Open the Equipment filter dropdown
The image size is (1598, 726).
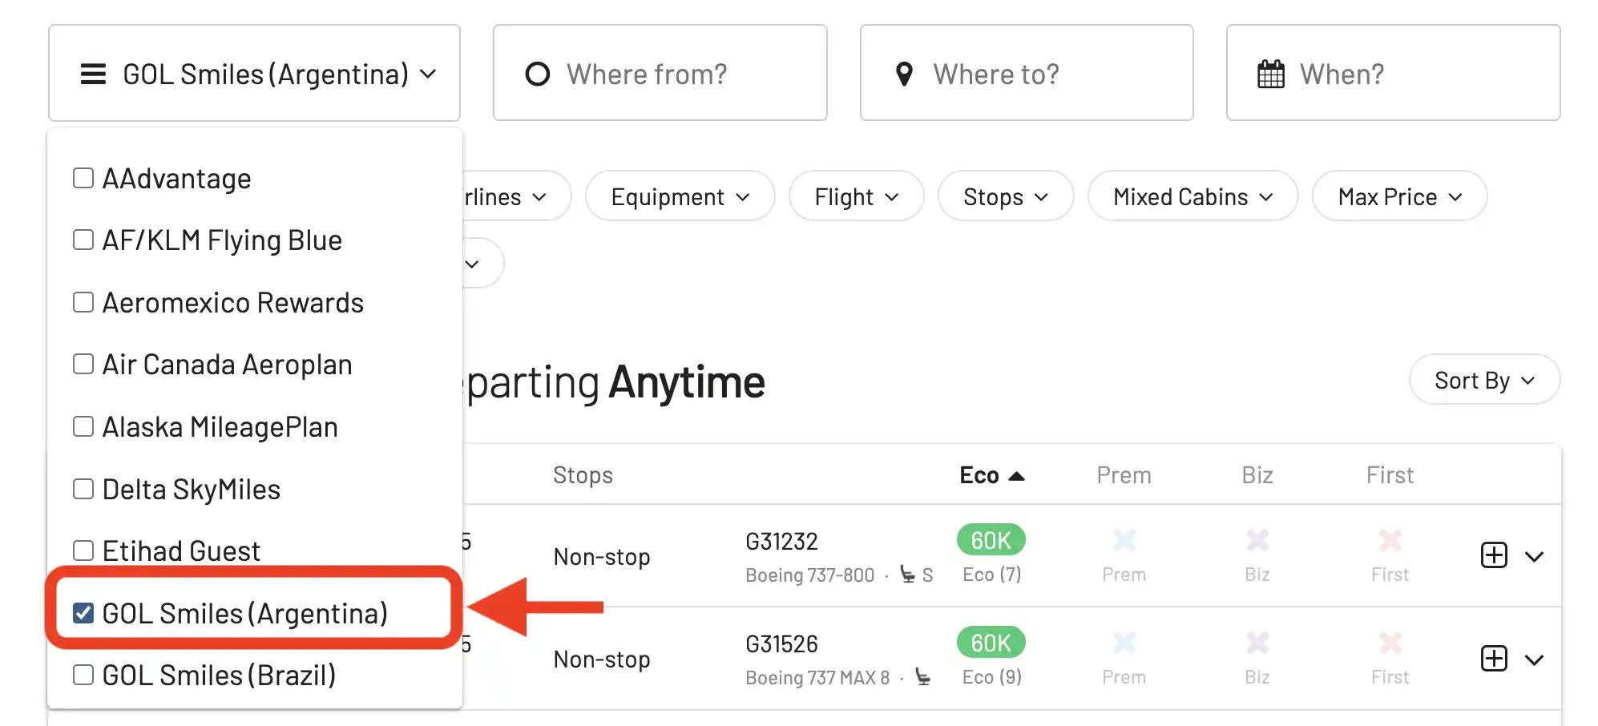coord(680,196)
